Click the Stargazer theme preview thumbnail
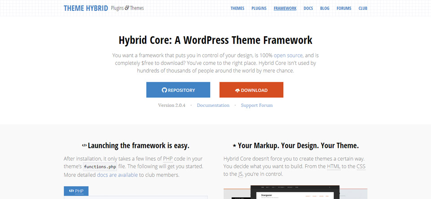The width and height of the screenshot is (431, 199). [x=295, y=192]
